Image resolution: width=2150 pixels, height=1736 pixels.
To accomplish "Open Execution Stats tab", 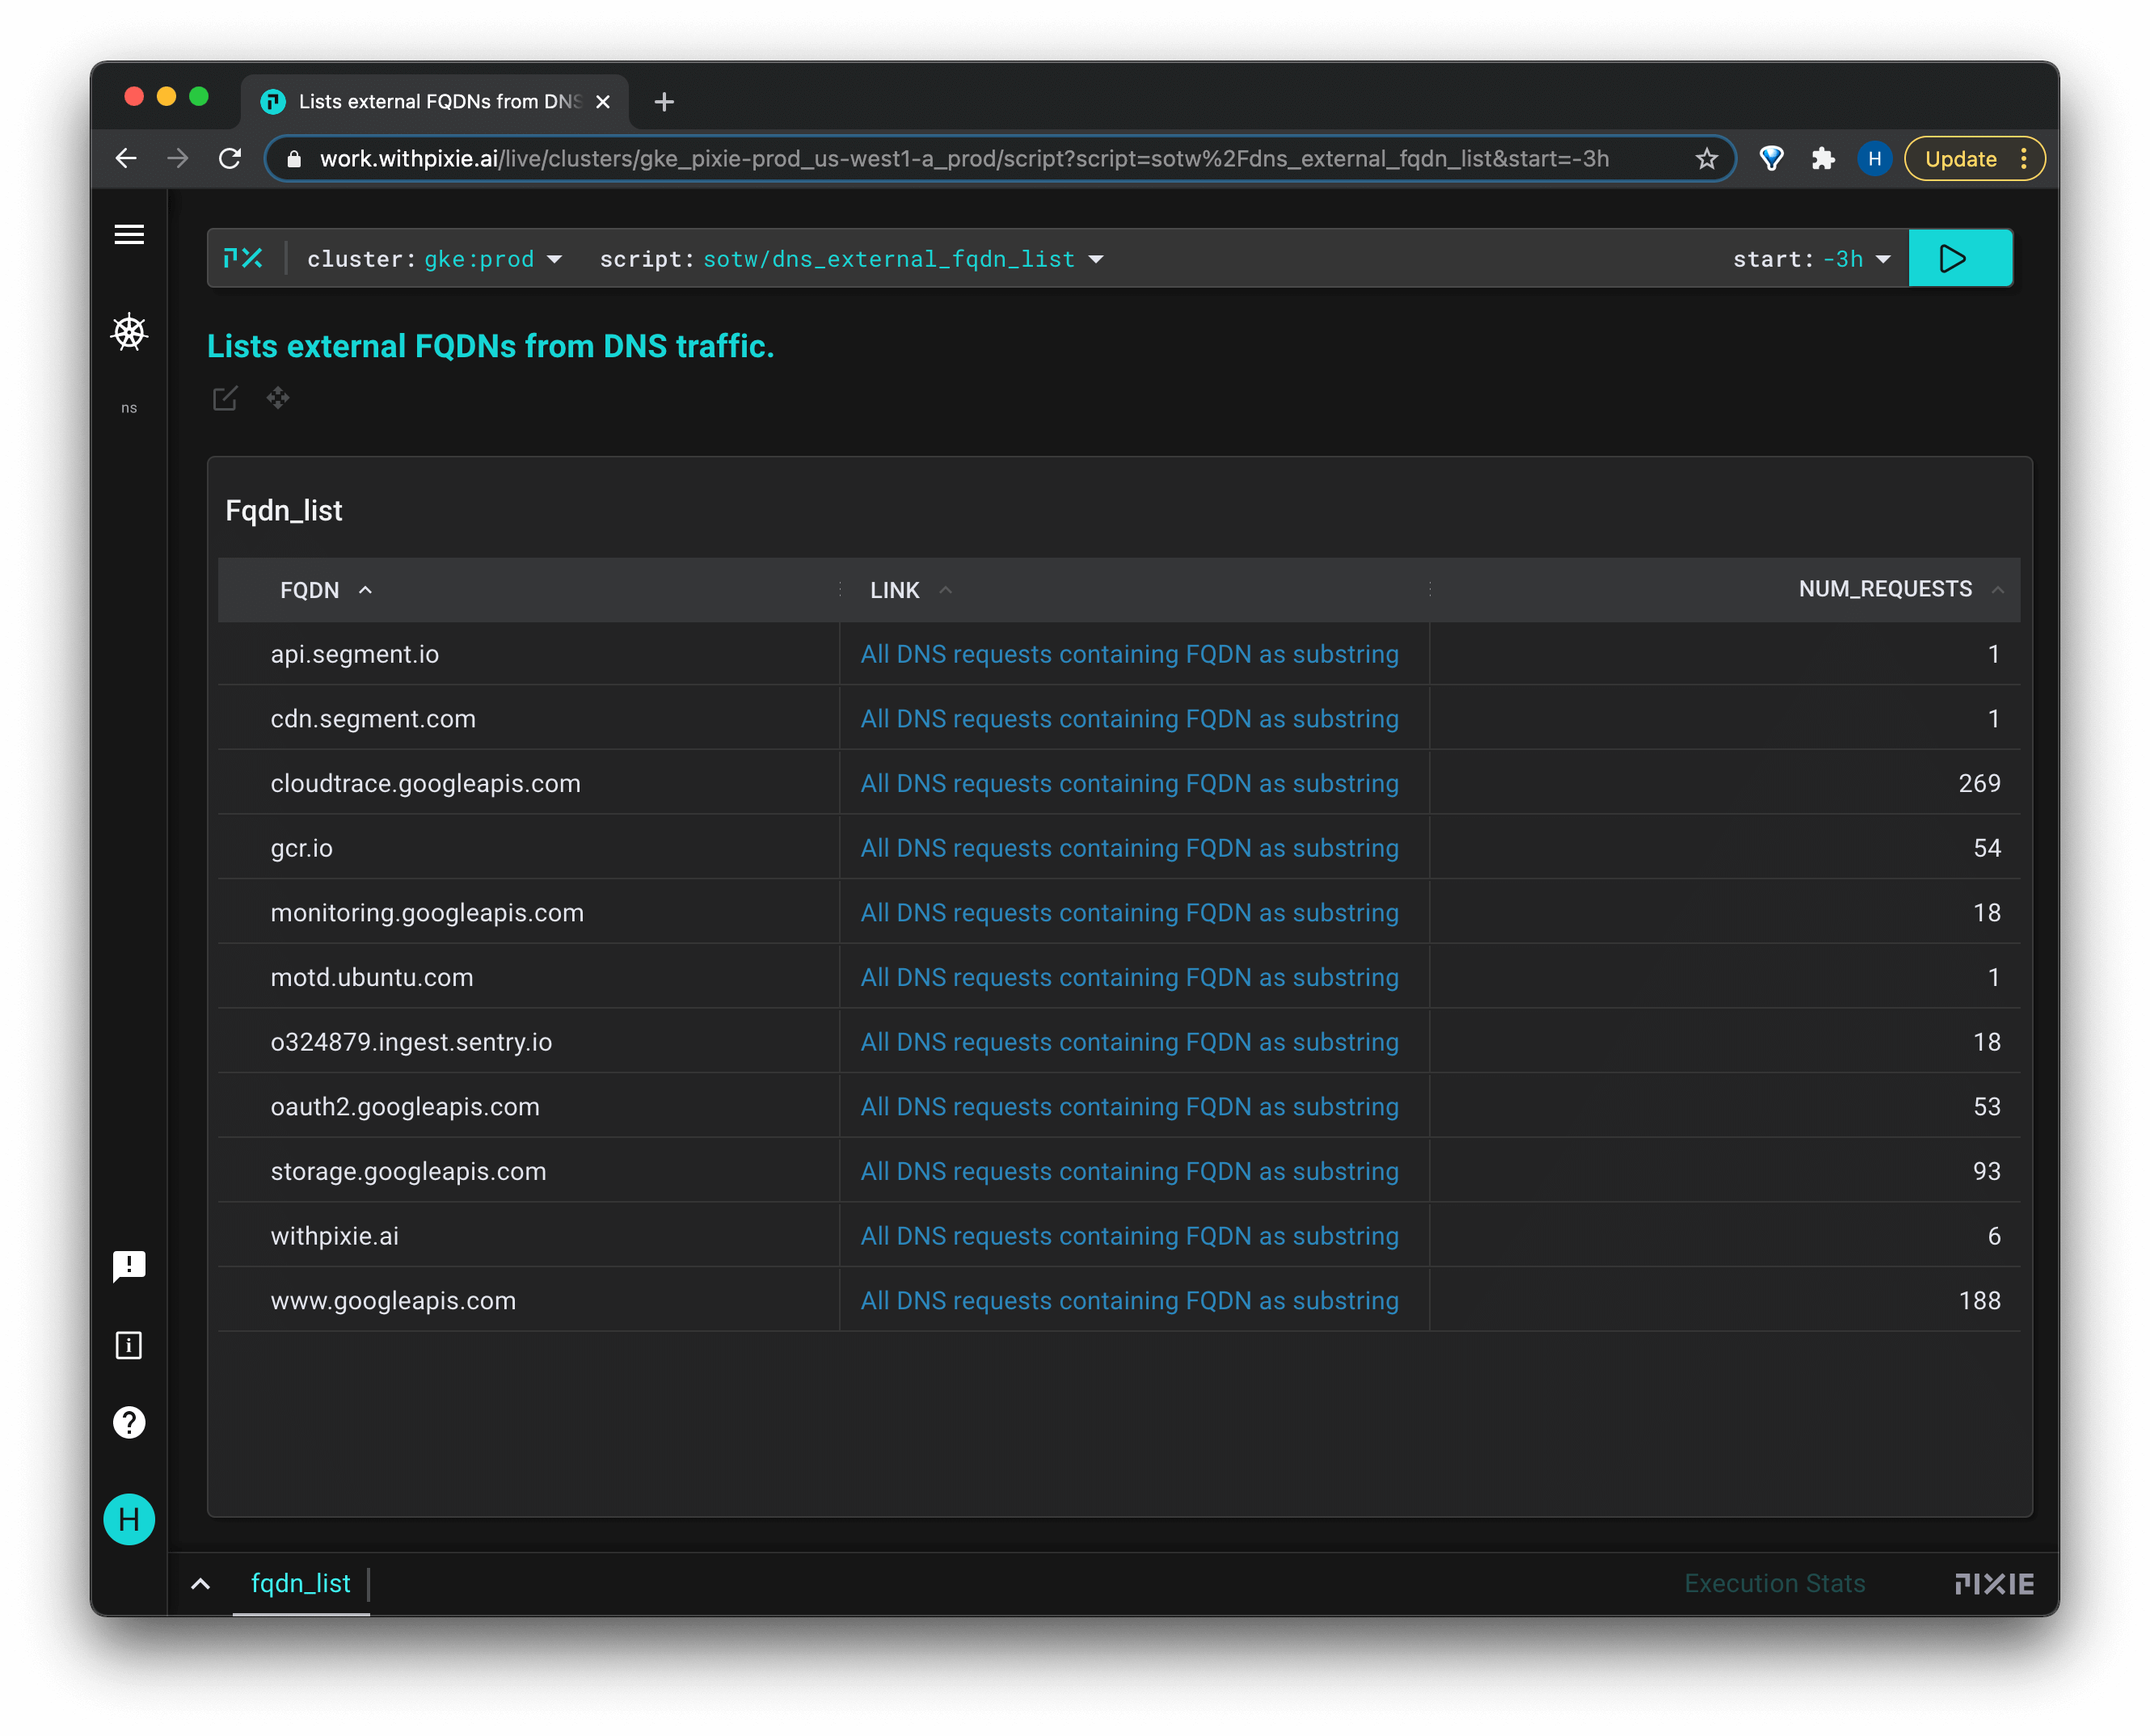I will click(1774, 1584).
